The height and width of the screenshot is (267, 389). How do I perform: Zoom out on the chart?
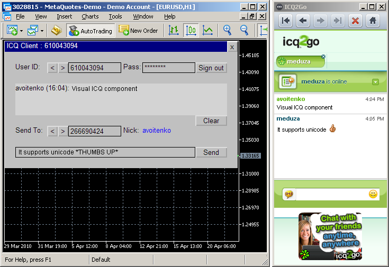click(x=244, y=30)
